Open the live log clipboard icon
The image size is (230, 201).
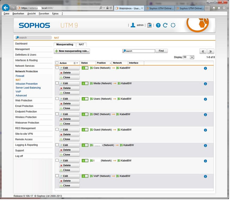pos(149,25)
